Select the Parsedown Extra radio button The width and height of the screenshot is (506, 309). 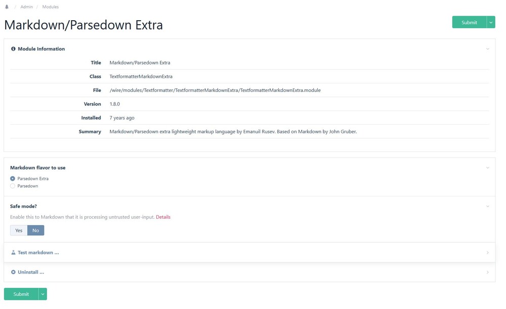[13, 179]
